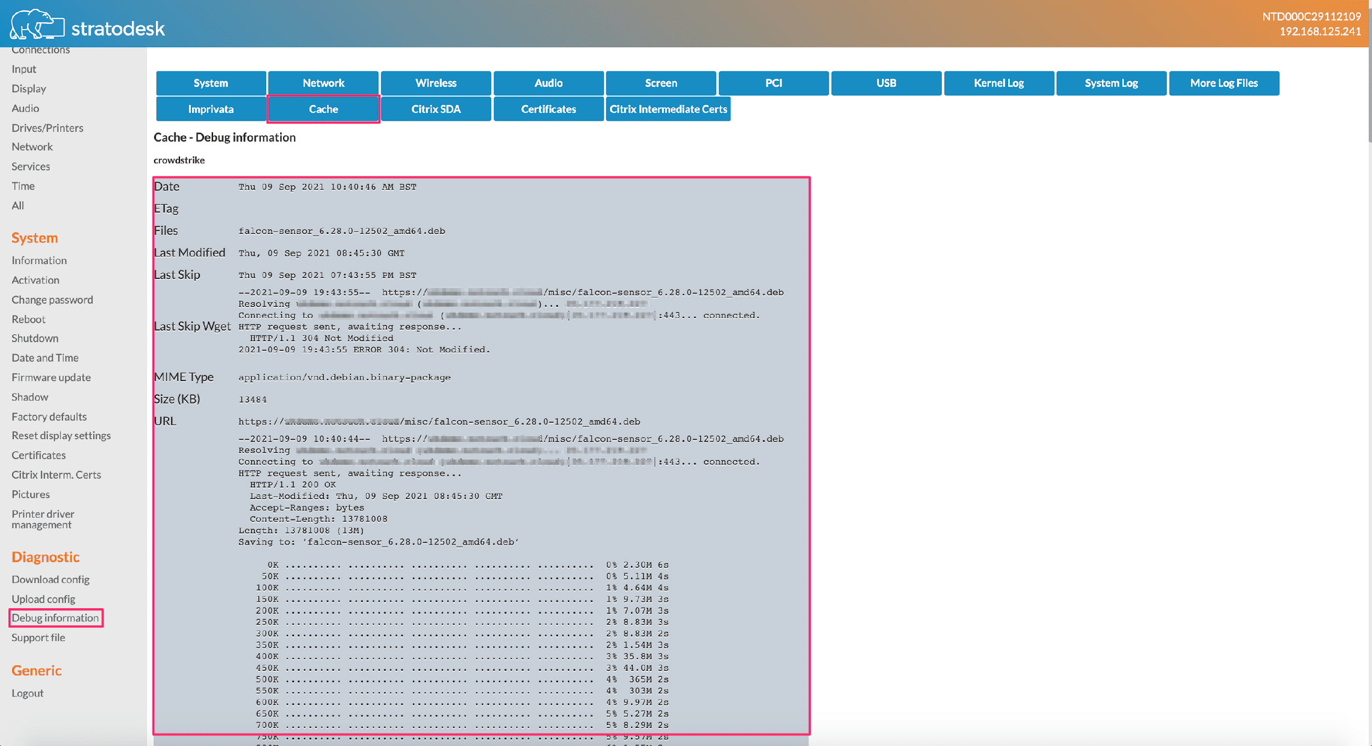The width and height of the screenshot is (1372, 746).
Task: Click the device name NTD000C29112109
Action: coord(1312,16)
